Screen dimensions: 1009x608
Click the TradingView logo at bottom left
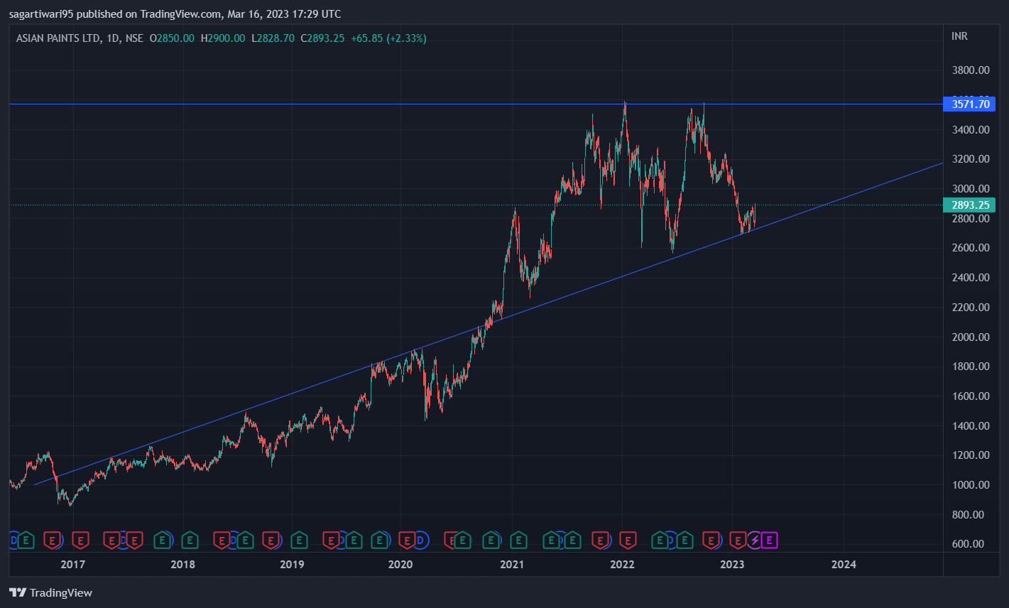tap(50, 592)
